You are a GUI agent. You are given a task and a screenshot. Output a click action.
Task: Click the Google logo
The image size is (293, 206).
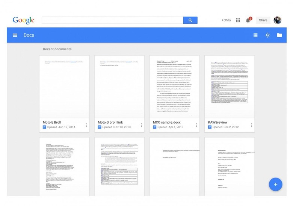pos(24,20)
